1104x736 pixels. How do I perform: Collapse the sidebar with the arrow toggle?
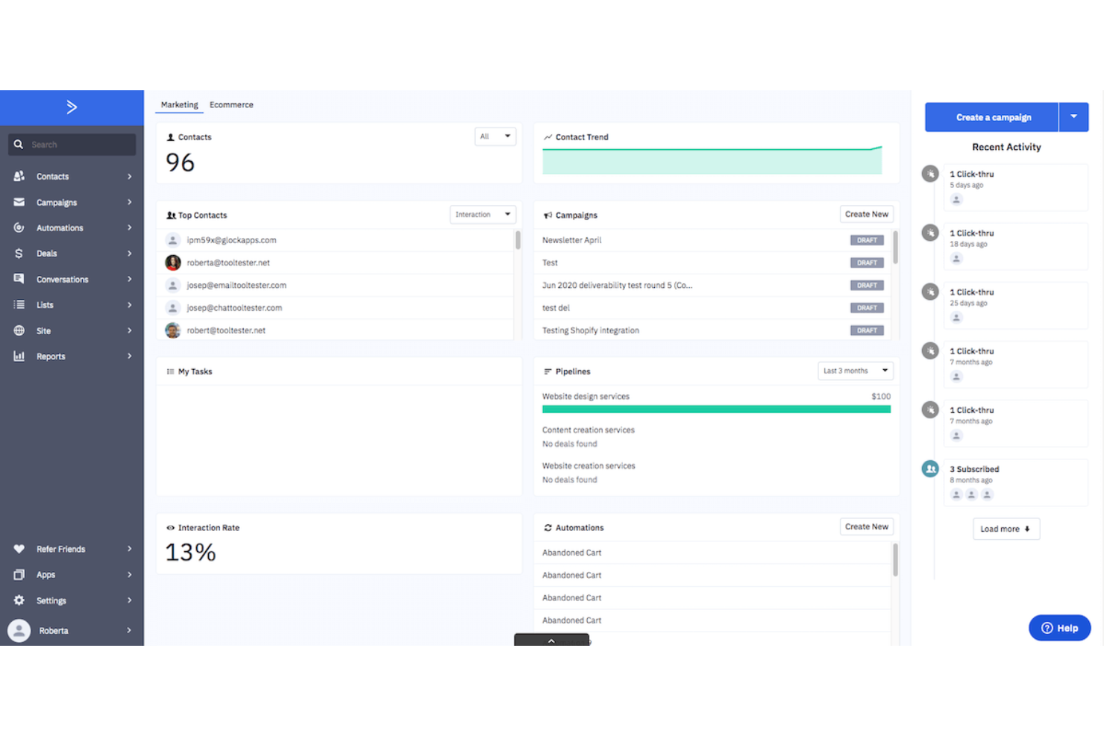pyautogui.click(x=72, y=107)
